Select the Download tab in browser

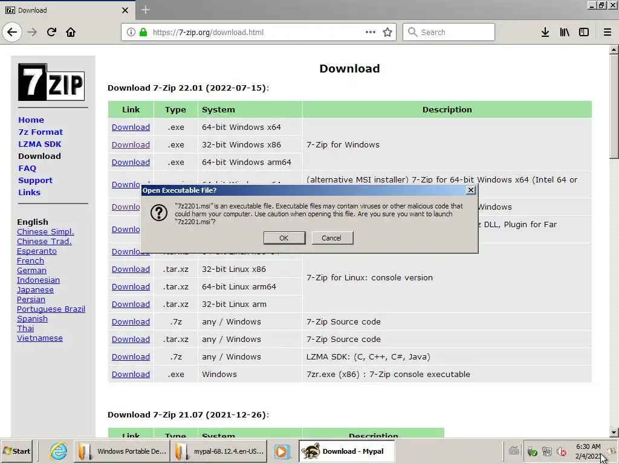tap(68, 10)
